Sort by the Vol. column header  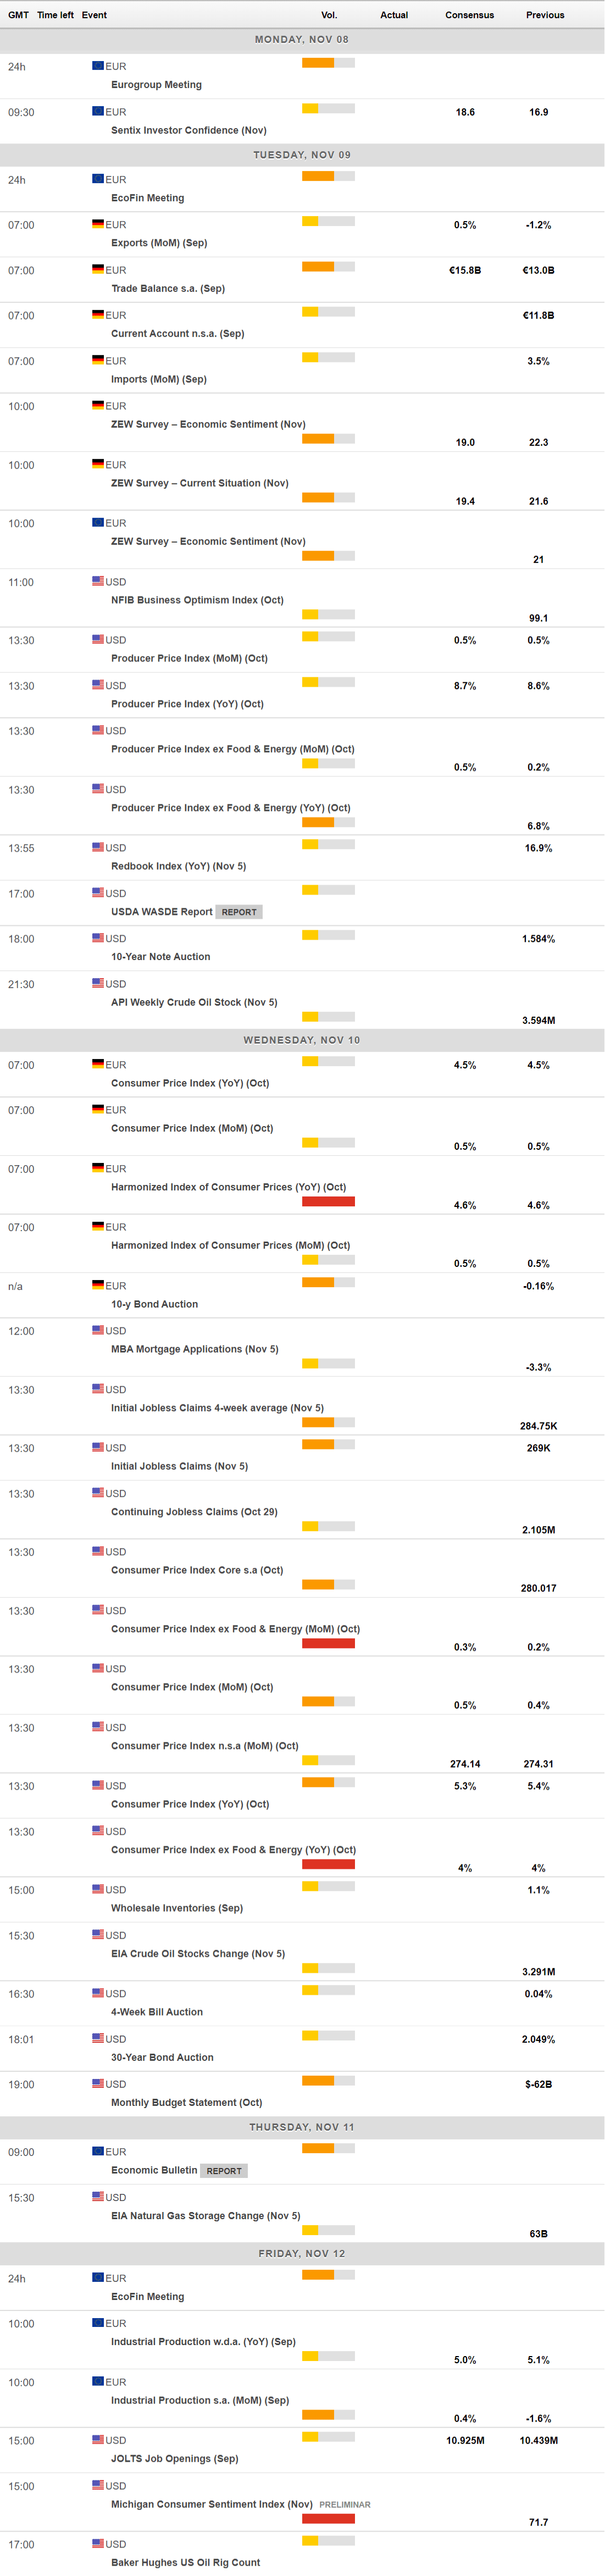coord(329,15)
